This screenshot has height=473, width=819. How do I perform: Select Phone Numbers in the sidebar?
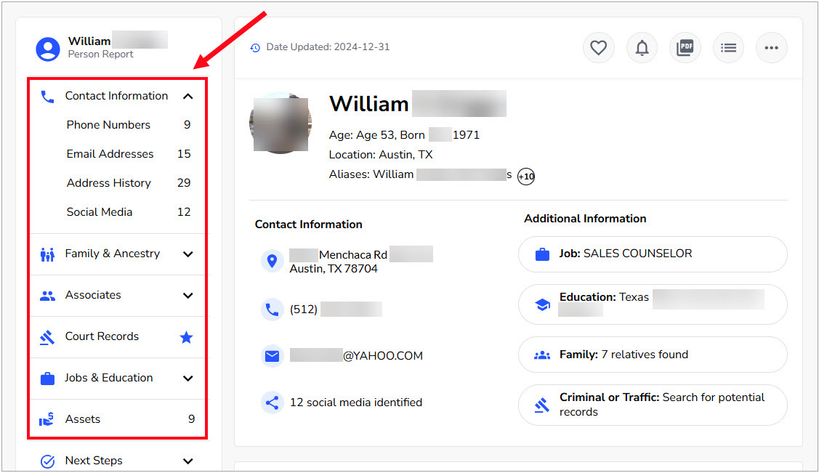[x=108, y=124]
